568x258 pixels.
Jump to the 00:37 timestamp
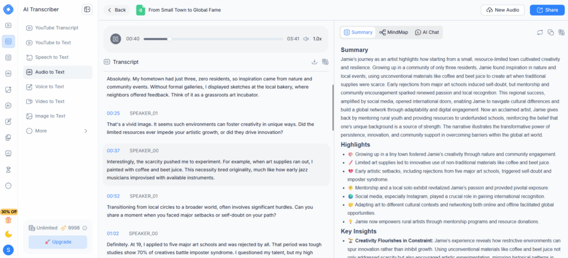[x=113, y=151]
